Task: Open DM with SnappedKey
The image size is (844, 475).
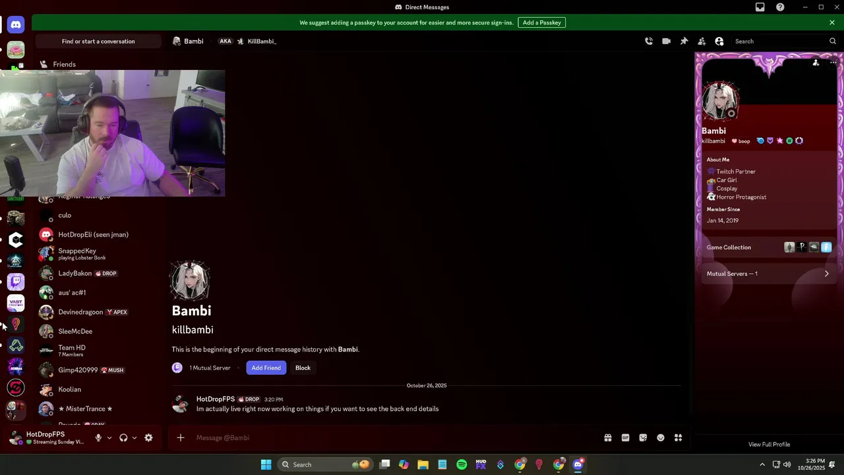Action: coord(99,254)
